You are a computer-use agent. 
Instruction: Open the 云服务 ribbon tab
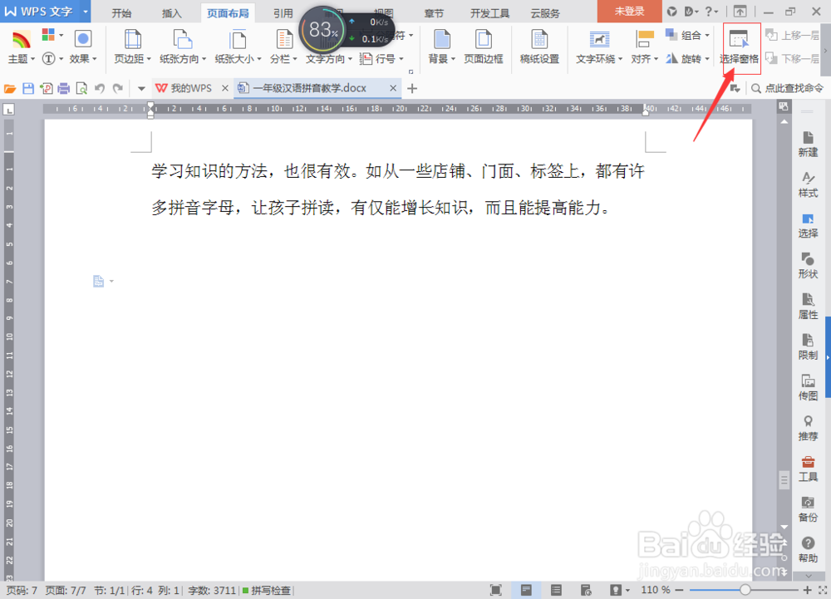tap(545, 12)
